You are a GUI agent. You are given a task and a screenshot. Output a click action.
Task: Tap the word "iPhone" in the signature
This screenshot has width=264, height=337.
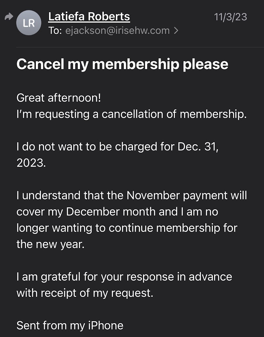tap(106, 325)
